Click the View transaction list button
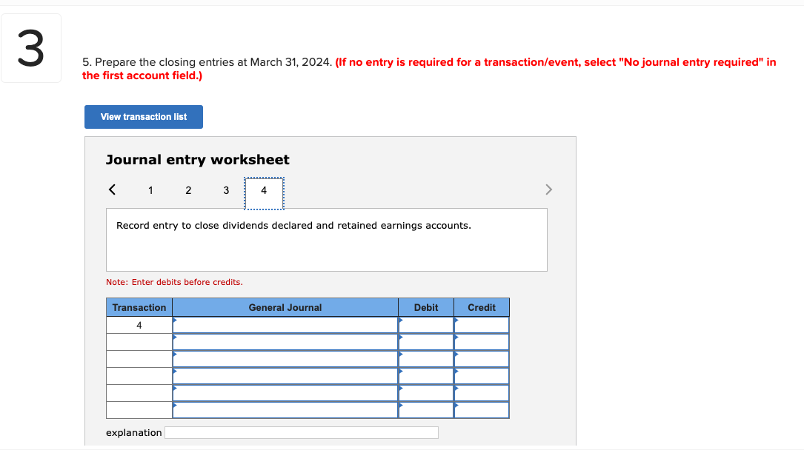The height and width of the screenshot is (450, 804). pos(143,117)
